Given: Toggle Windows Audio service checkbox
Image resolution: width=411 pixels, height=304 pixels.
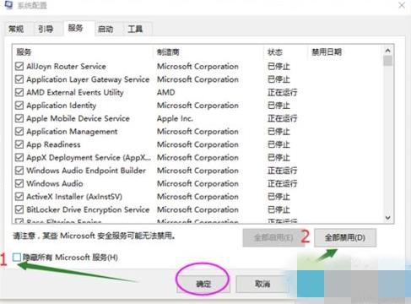Looking at the screenshot, I should click(x=19, y=183).
